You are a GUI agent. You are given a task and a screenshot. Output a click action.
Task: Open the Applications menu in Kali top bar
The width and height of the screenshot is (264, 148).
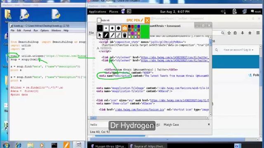pos(97,12)
